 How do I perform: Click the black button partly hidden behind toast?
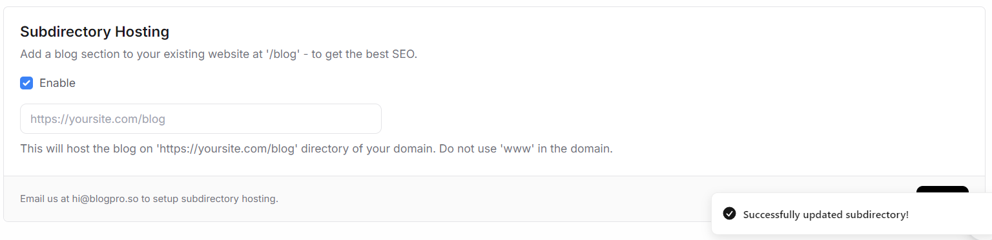point(942,189)
